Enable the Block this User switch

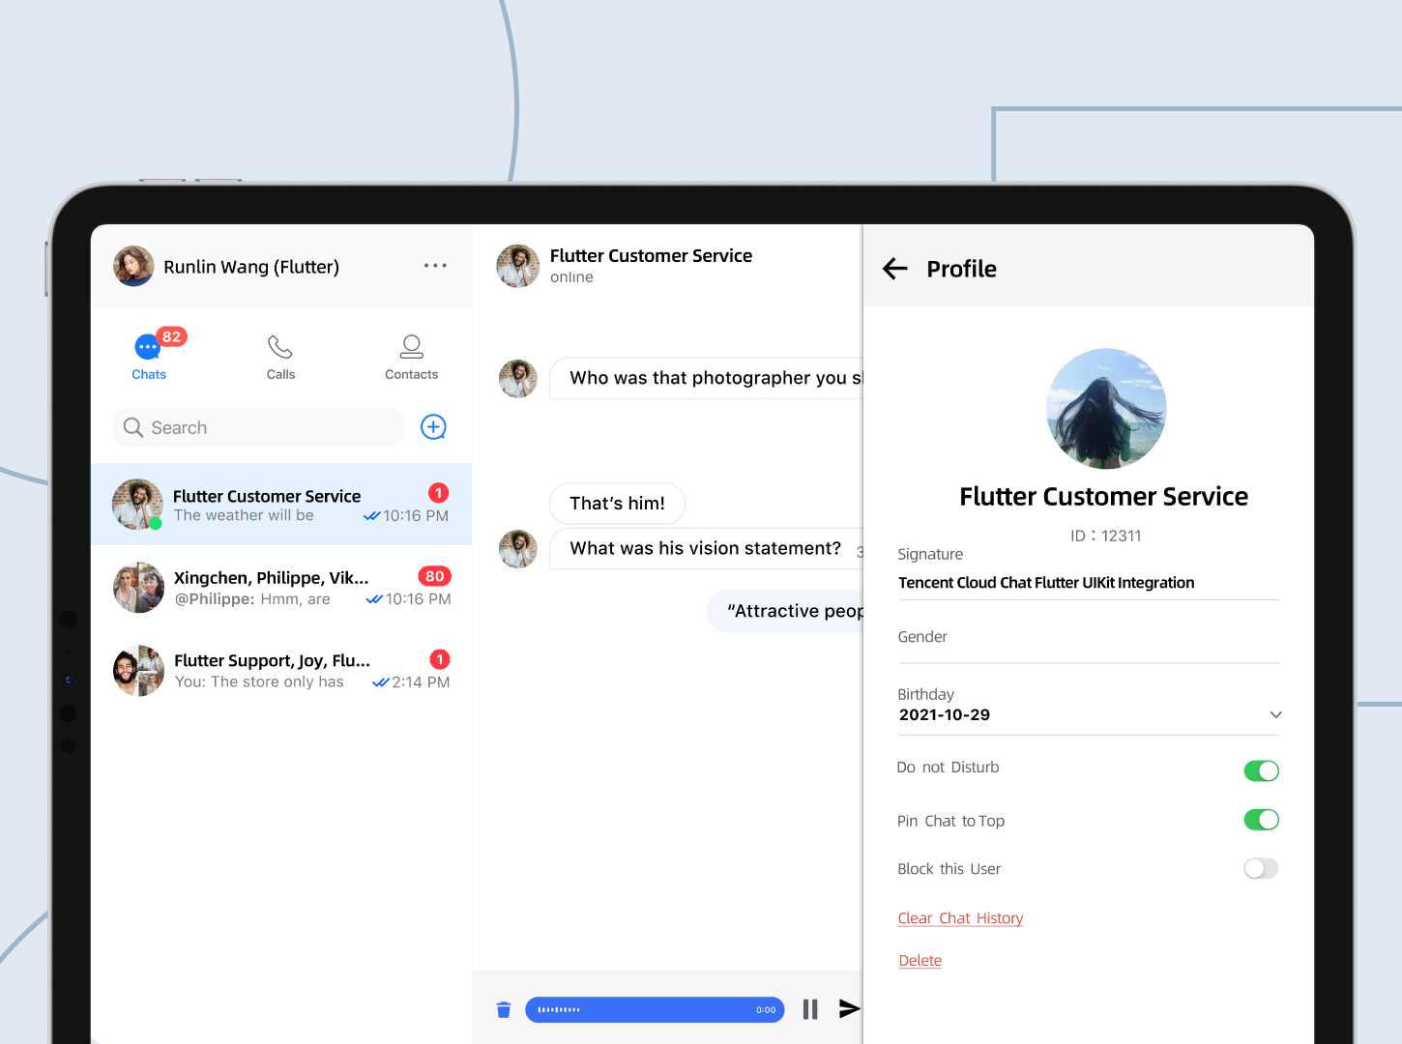pyautogui.click(x=1261, y=868)
